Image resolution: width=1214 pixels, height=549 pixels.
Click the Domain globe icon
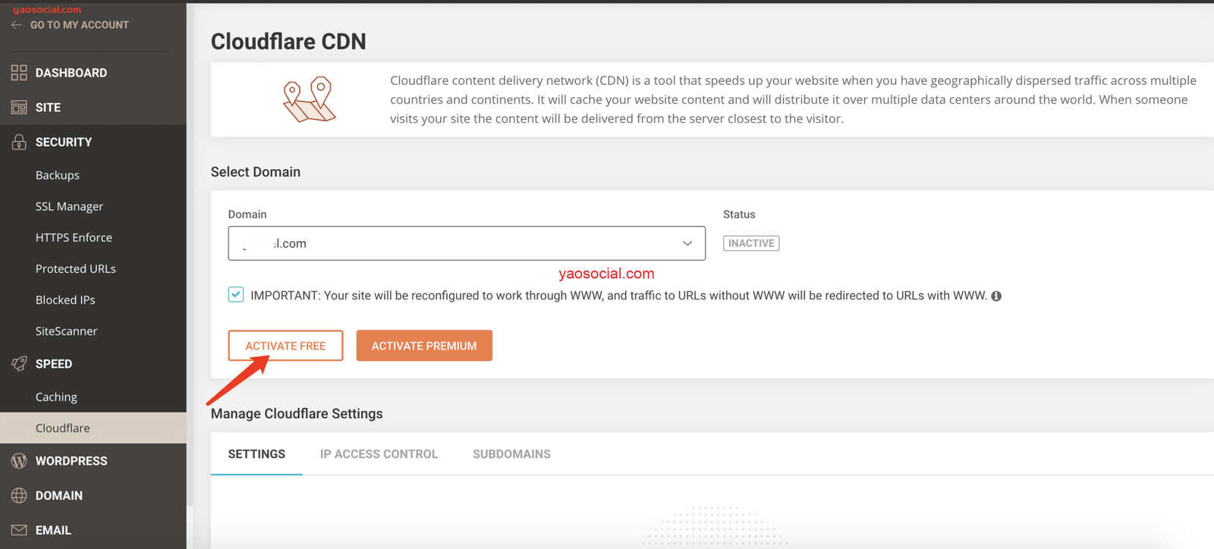click(x=19, y=496)
